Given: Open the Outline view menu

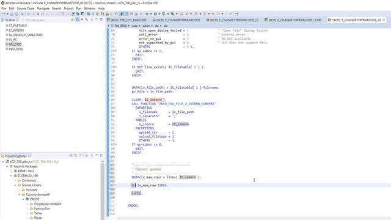Looking at the screenshot, I should tap(92, 20).
